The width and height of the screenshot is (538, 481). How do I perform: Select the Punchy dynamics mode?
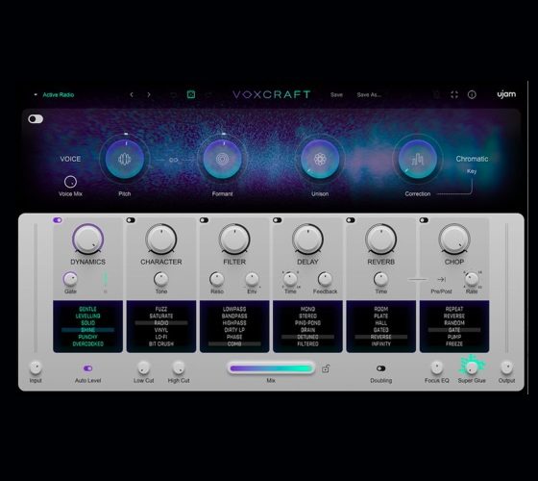point(87,337)
